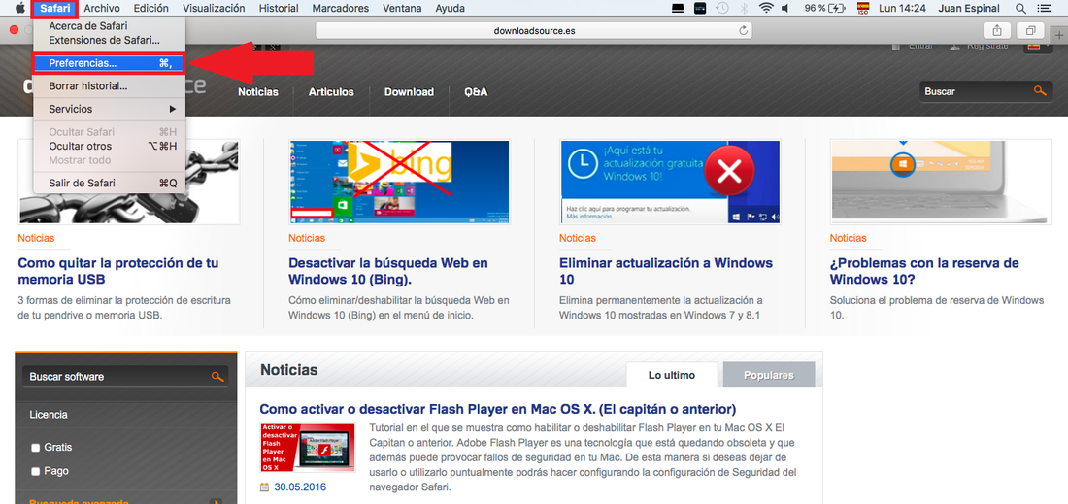The width and height of the screenshot is (1068, 504).
Task: Open the Visualización menu
Action: click(x=214, y=8)
